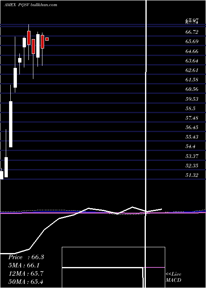Select the 62.61 price axis label
Screen dimensions: 206x288
click(x=192, y=70)
